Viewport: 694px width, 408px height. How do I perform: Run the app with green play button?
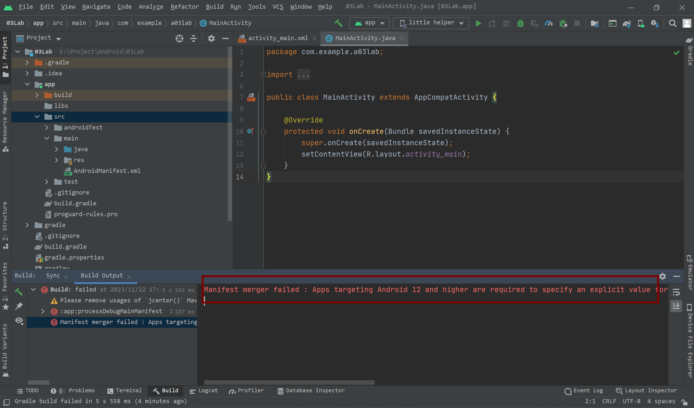(478, 23)
